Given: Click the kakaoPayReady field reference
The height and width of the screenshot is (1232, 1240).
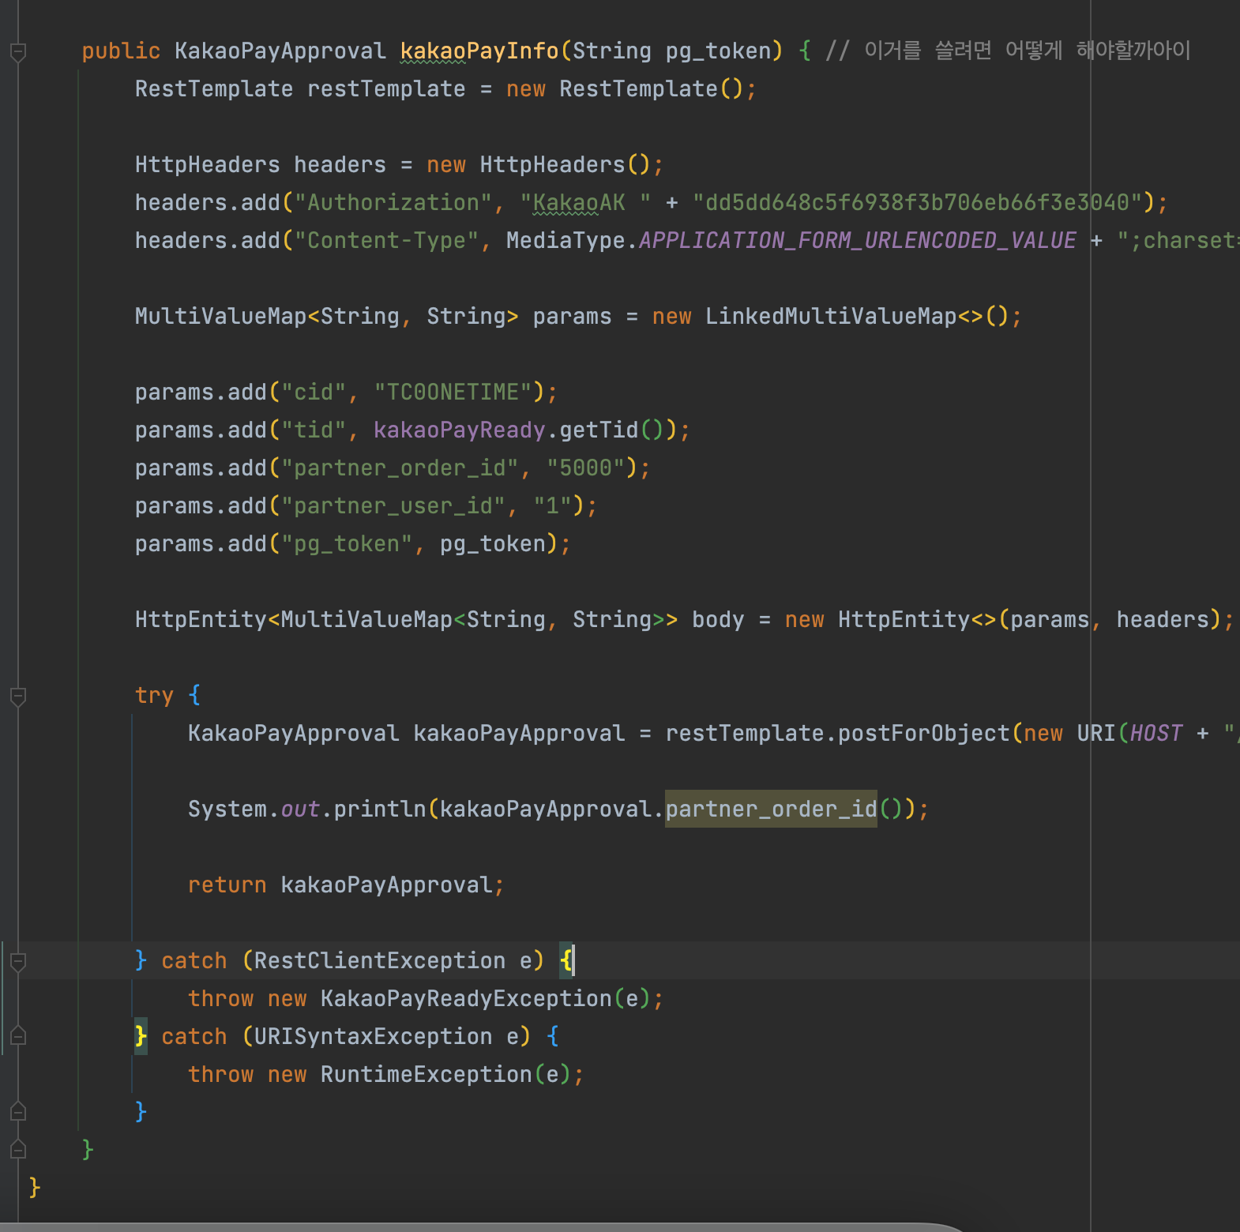Looking at the screenshot, I should pos(459,430).
